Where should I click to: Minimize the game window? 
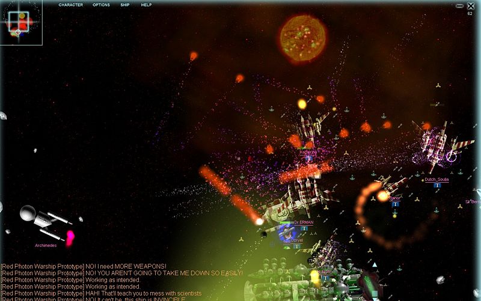pos(460,5)
